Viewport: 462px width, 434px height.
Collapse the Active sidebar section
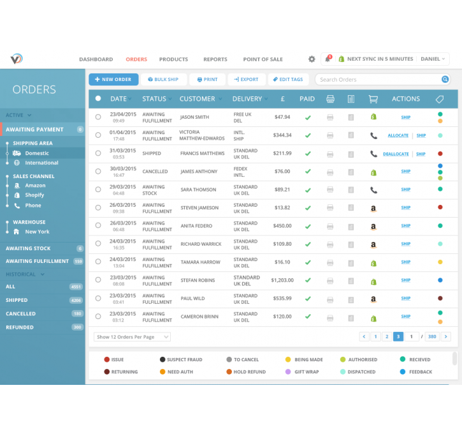pos(18,115)
